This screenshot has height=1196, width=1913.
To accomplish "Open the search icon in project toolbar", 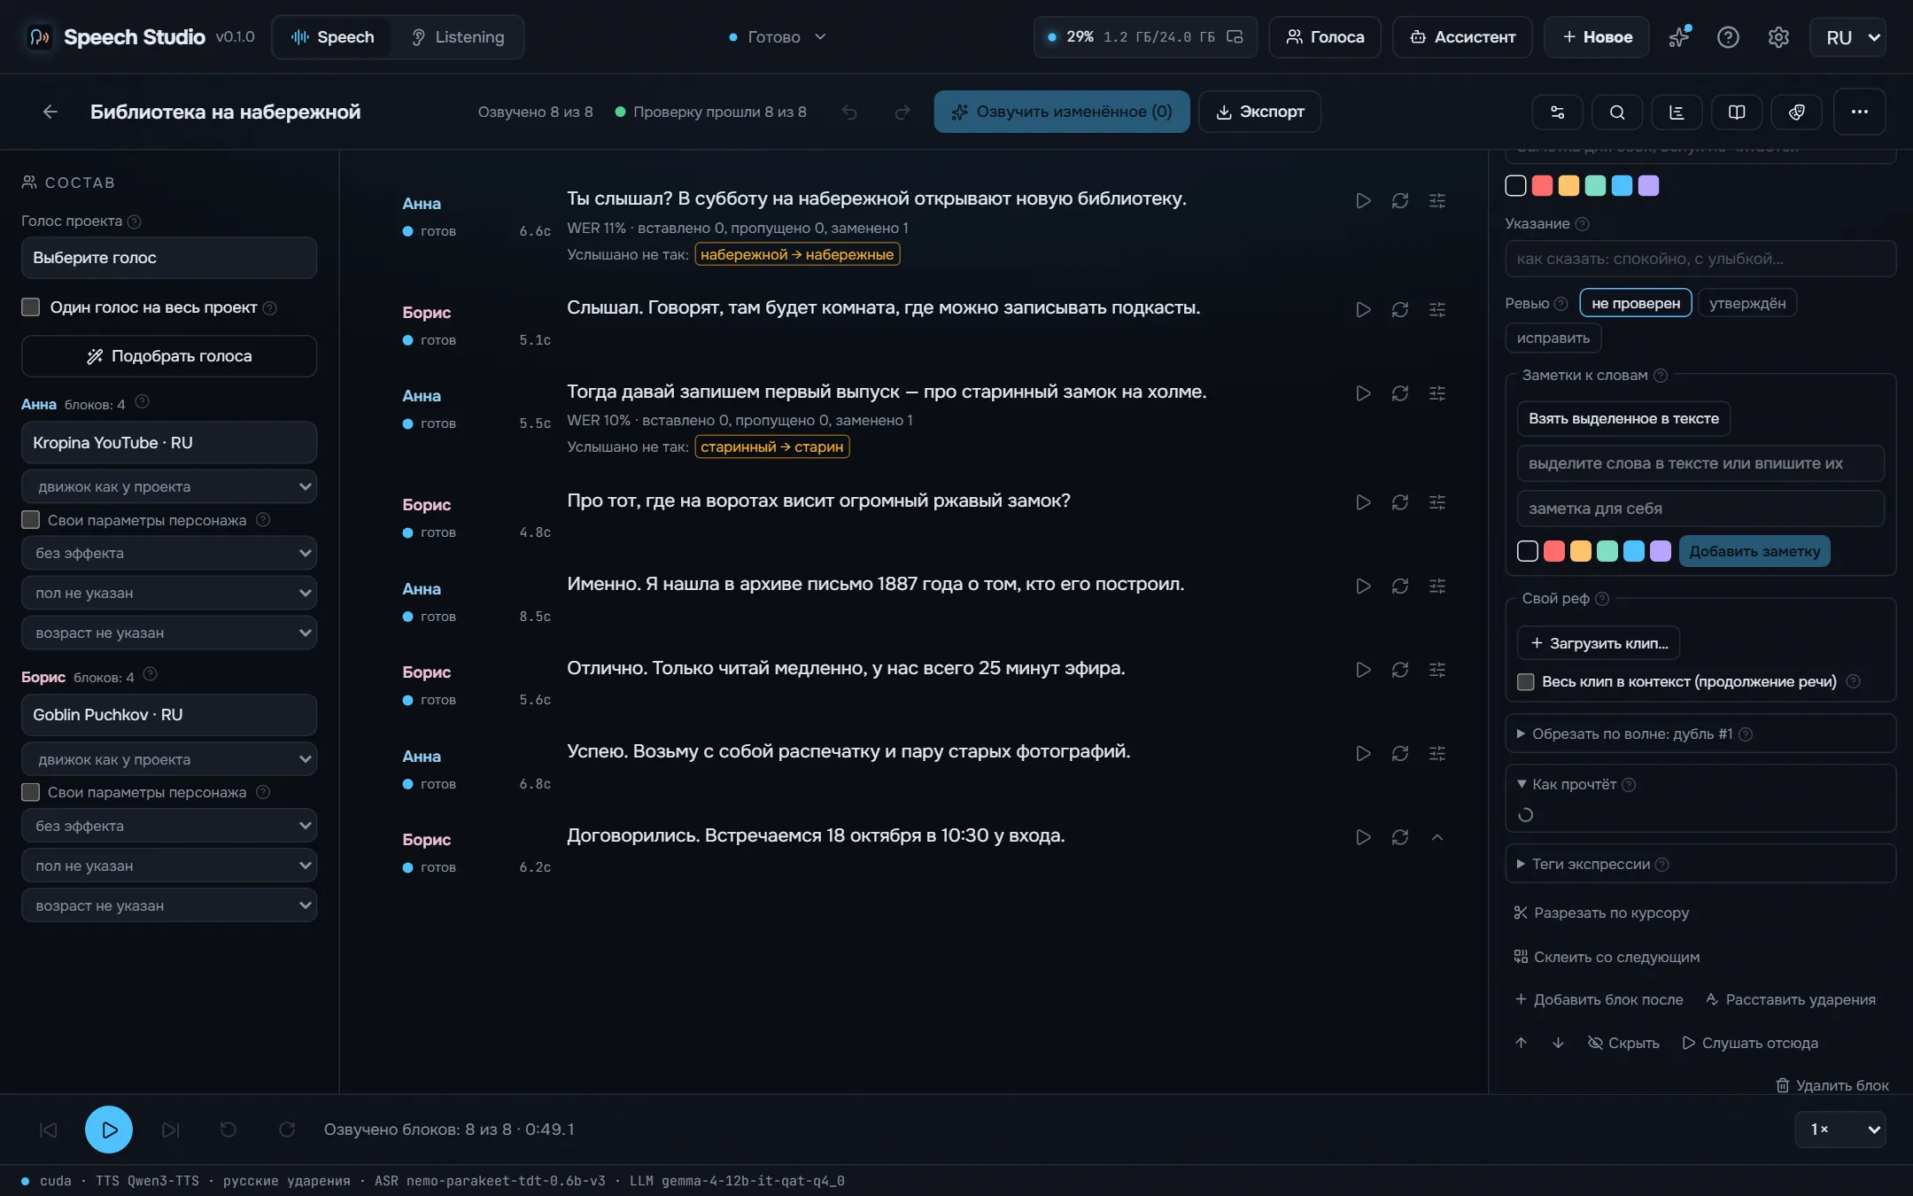I will [x=1617, y=113].
